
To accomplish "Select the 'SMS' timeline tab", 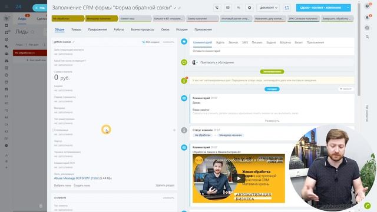I will [245, 42].
